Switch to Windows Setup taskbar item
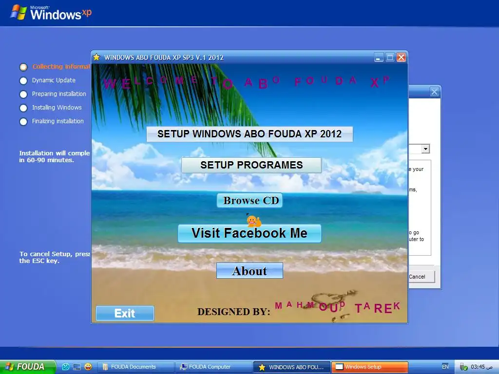Viewport: 499px width, 374px height. click(370, 367)
